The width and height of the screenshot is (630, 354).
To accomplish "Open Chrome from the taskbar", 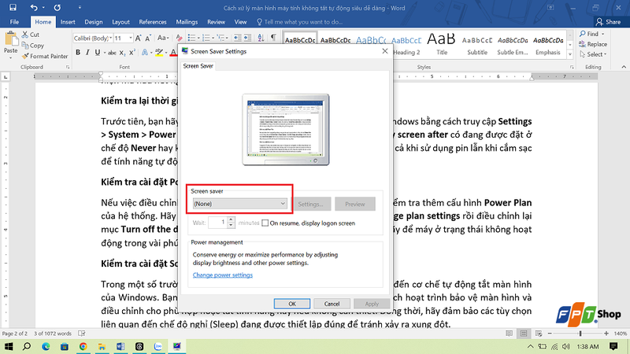I will 83,346.
